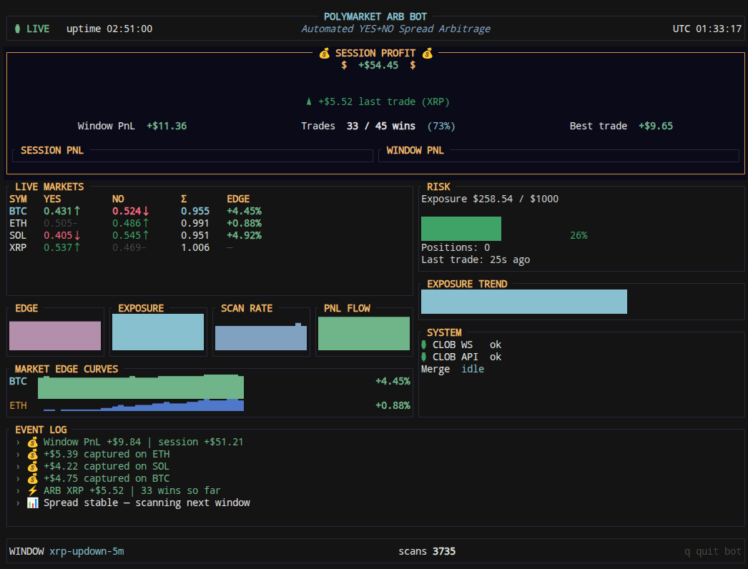Click lightning bolt icon on ARB XRP entry

click(32, 491)
